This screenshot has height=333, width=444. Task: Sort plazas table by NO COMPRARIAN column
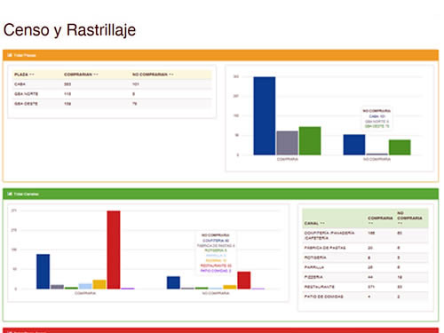point(153,75)
